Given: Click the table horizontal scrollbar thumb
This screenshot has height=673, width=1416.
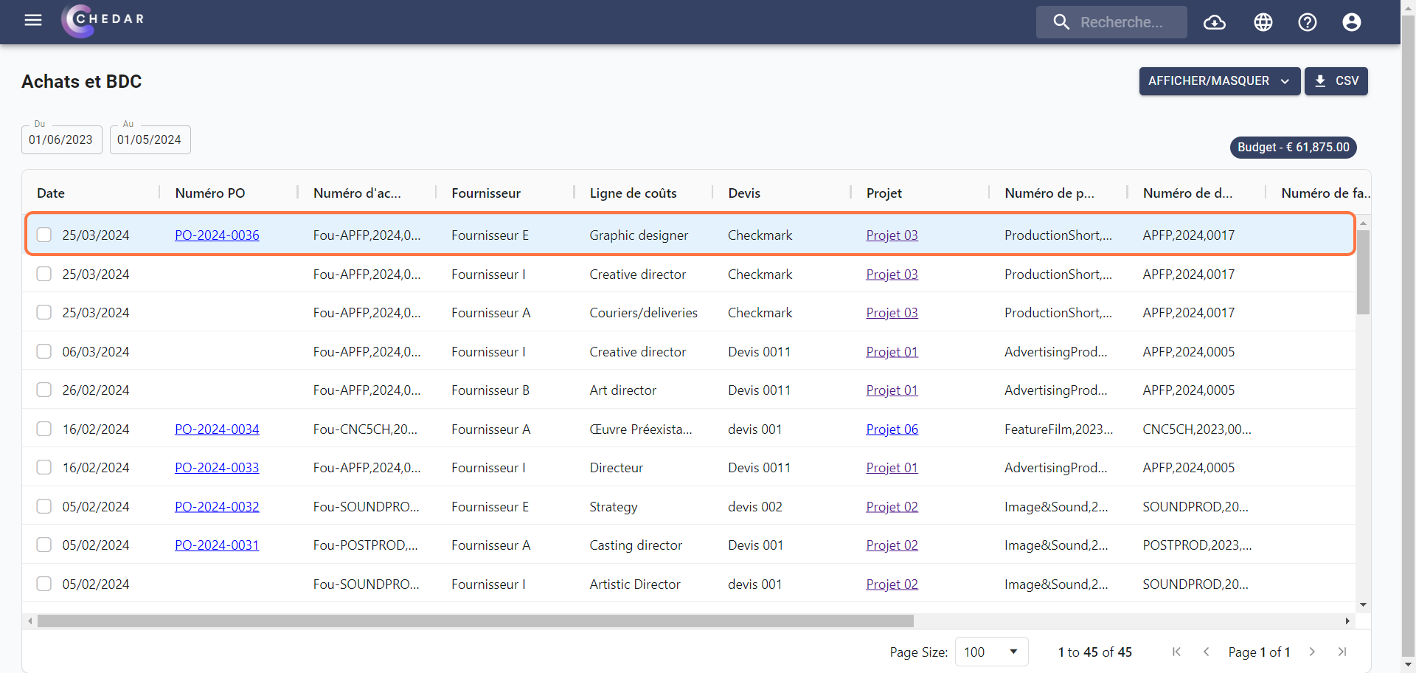Looking at the screenshot, I should (x=476, y=621).
